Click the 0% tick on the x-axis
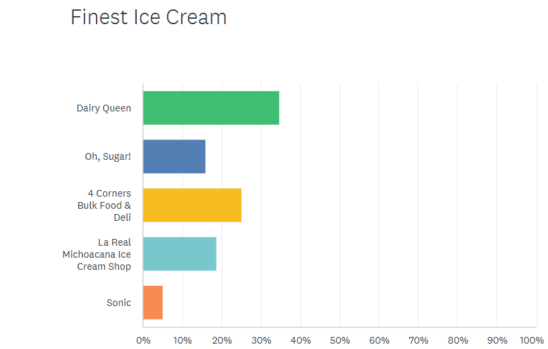548x349 pixels. 143,340
